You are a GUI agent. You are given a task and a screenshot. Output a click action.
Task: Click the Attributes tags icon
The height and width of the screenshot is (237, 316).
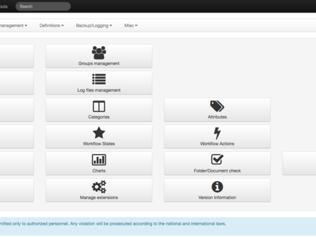(x=217, y=106)
